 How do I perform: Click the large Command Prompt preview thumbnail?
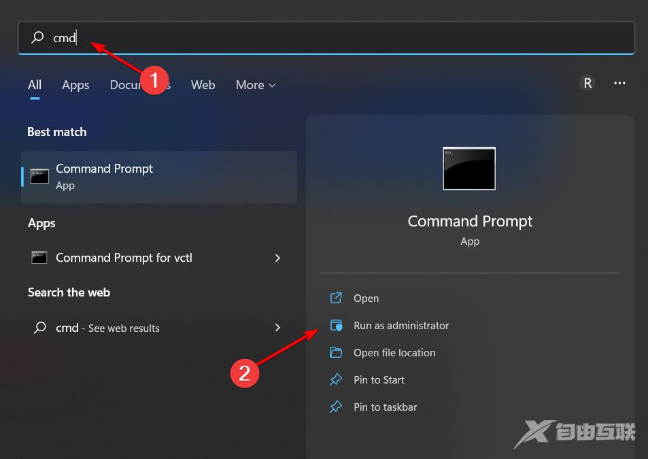click(x=469, y=169)
